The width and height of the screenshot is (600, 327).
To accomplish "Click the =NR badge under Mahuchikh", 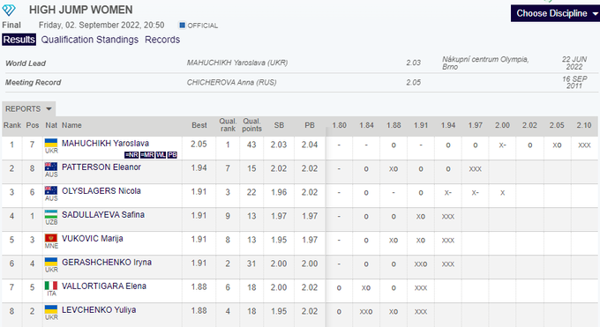I will tap(131, 155).
